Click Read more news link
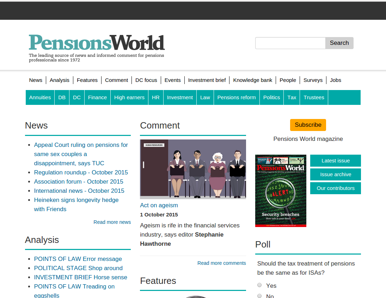Screen dimensions: 386x298 (x=112, y=222)
